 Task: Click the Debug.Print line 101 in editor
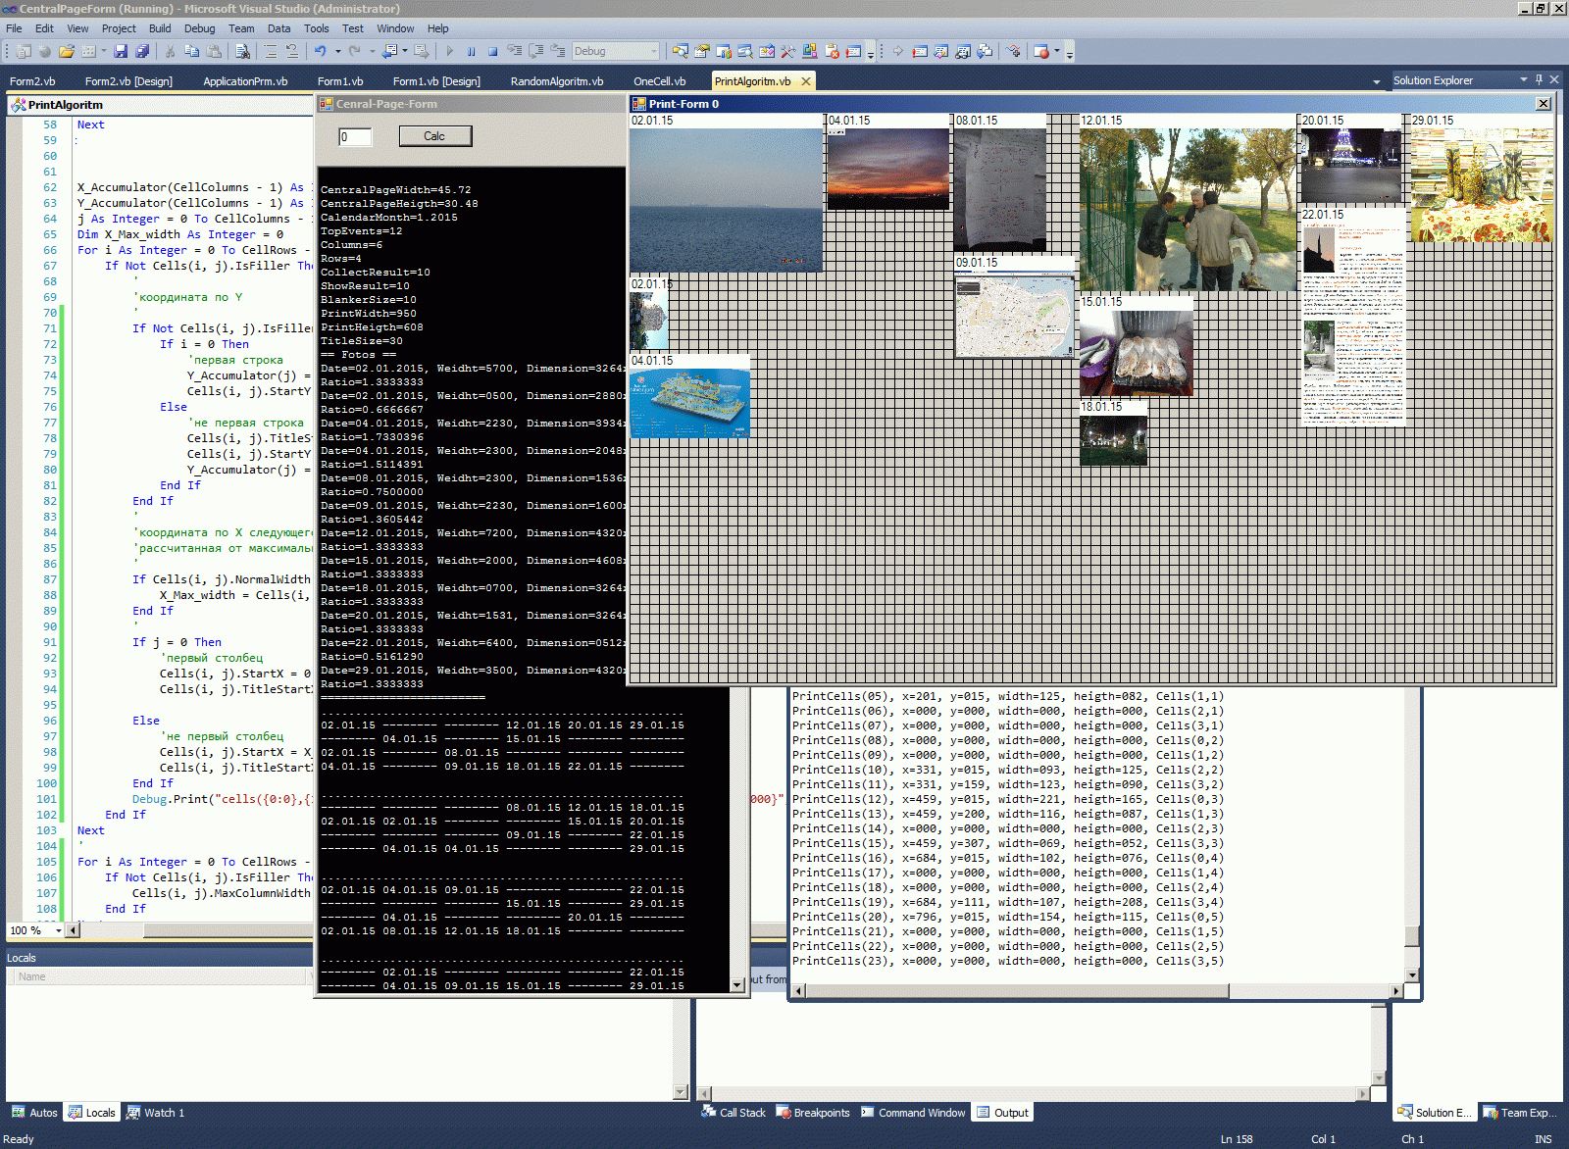click(x=223, y=799)
